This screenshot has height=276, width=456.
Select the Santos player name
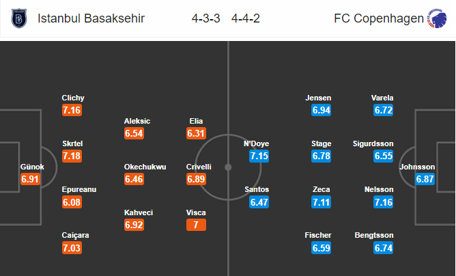257,189
